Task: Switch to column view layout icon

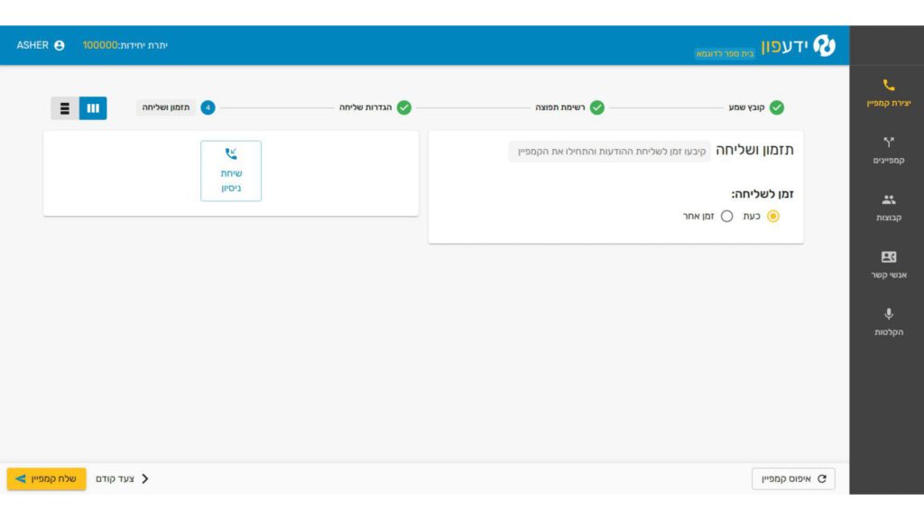Action: click(93, 108)
